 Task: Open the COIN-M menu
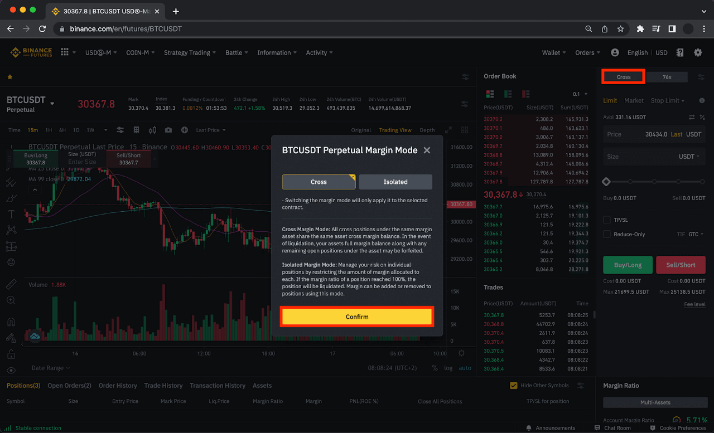(x=141, y=52)
